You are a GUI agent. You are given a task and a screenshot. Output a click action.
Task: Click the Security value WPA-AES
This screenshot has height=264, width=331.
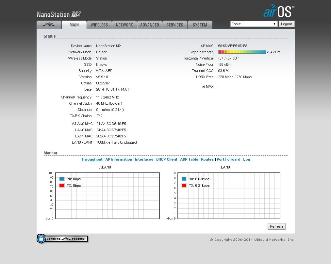104,71
